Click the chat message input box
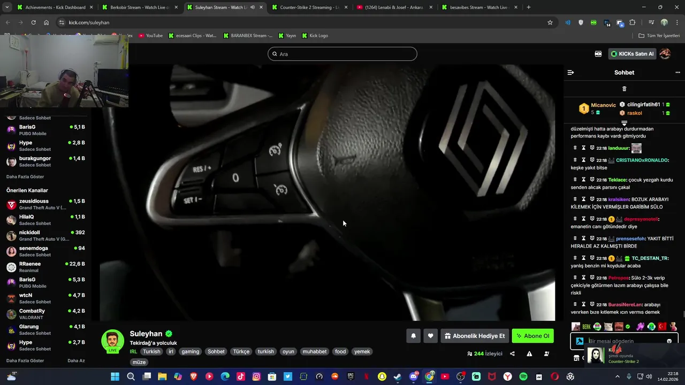Viewport: 685px width, 385px height. coord(624,341)
